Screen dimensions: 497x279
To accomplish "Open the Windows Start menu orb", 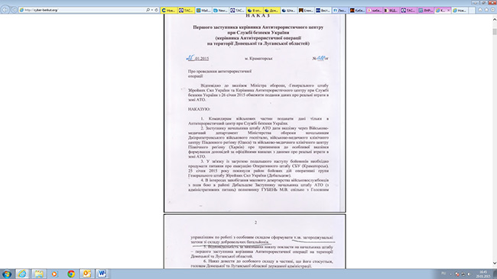I will point(6,274).
